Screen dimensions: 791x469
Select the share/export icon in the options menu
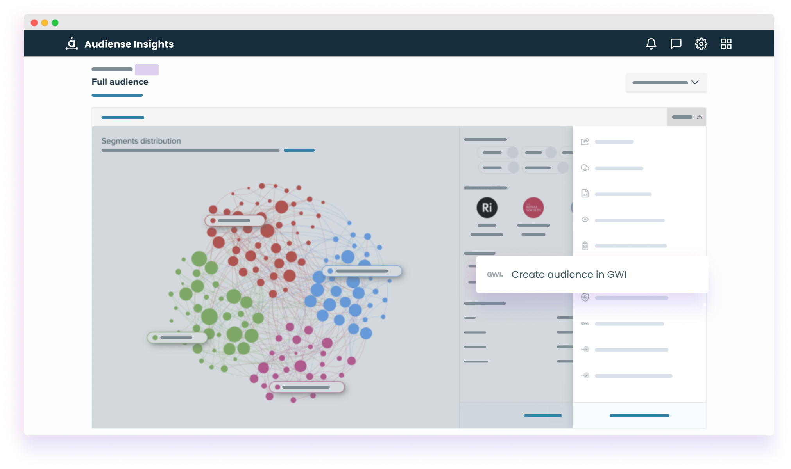585,142
